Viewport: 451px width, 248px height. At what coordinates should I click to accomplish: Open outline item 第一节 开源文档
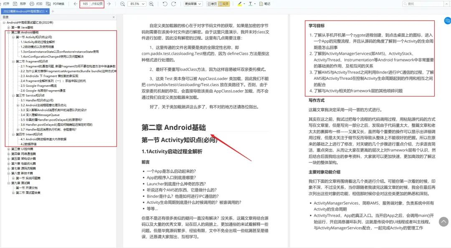[x=27, y=187]
